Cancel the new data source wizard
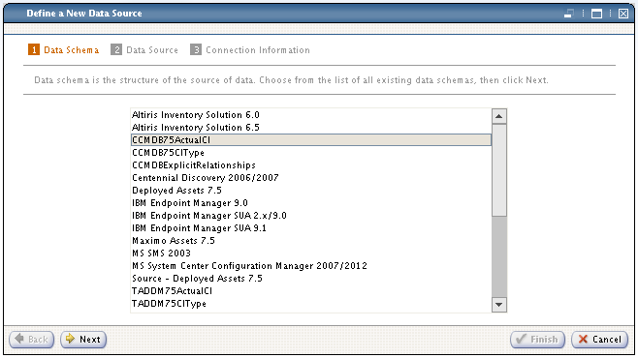Viewport: 638px width, 358px height. [600, 340]
